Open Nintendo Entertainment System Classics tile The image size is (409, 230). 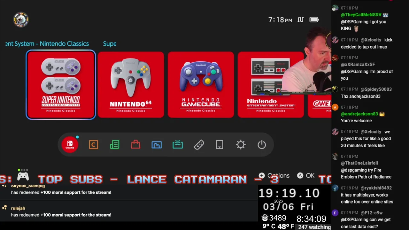pos(271,85)
